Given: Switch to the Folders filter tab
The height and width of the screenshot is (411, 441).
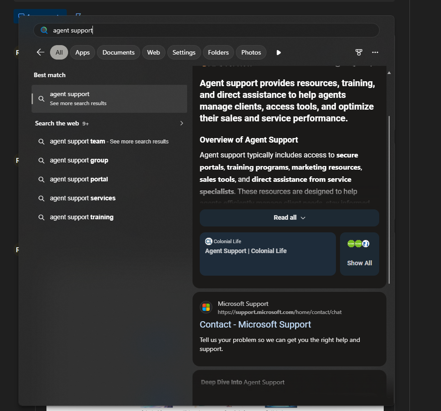Looking at the screenshot, I should point(218,52).
